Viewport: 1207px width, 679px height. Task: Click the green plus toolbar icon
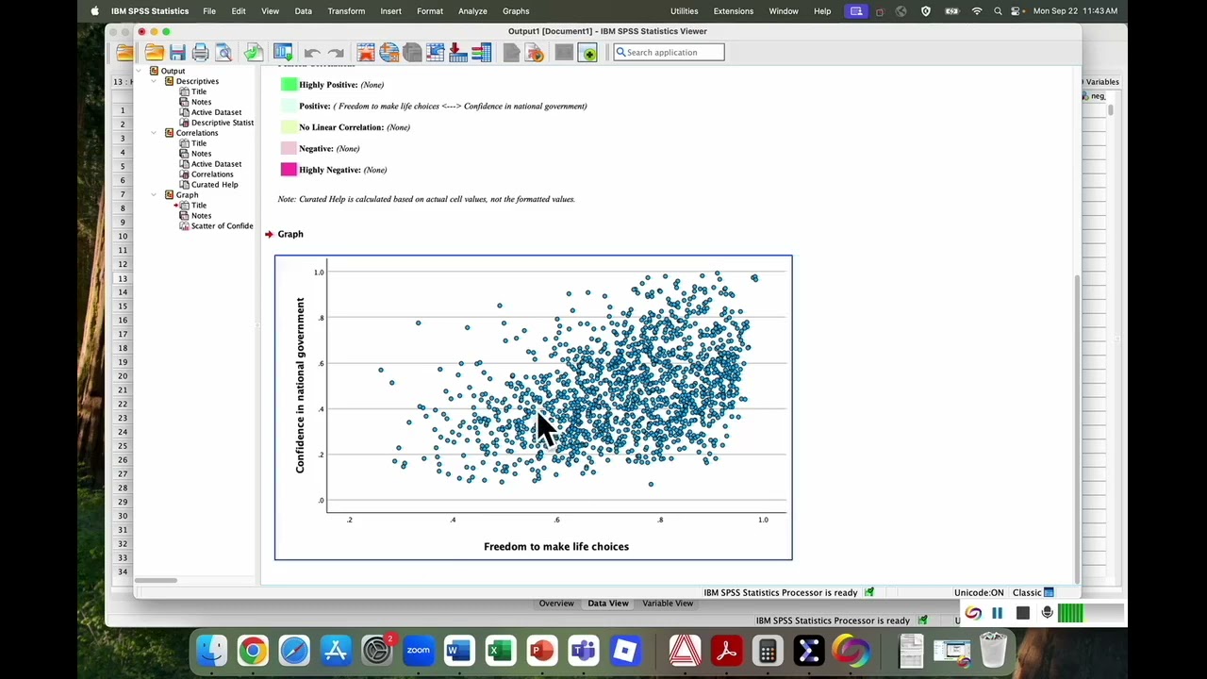coord(587,53)
